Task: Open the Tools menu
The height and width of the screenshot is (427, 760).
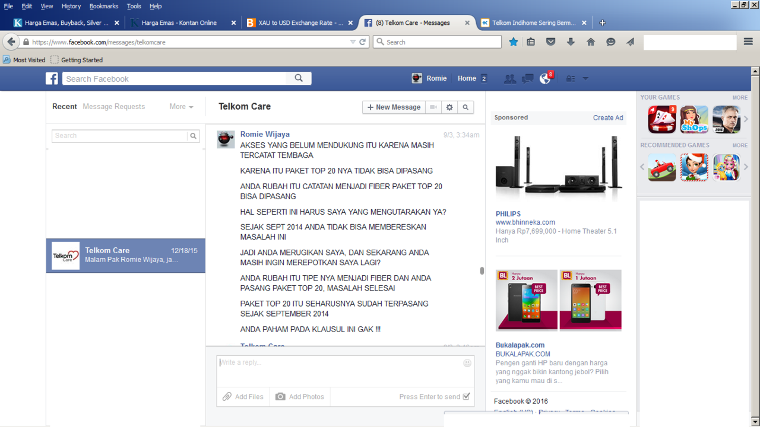Action: 134,6
